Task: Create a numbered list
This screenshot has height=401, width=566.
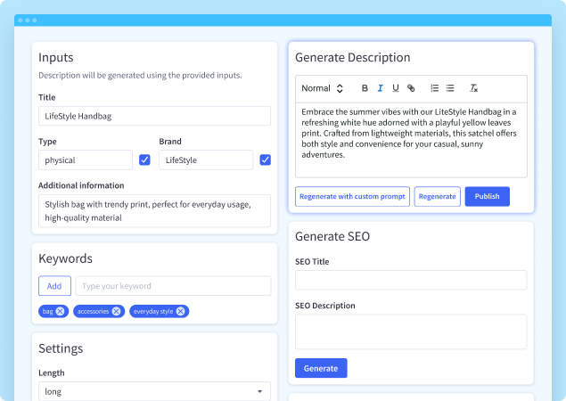Action: (434, 88)
